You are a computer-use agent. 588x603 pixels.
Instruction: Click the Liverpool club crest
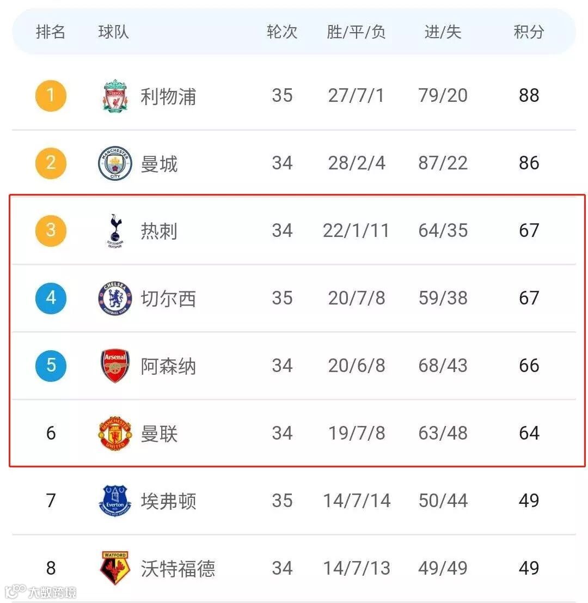(115, 96)
